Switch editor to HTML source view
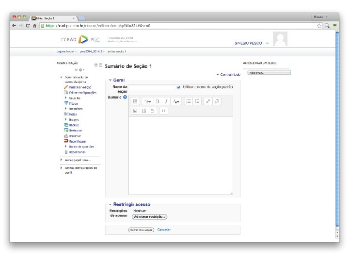Screen dimensions: 349x262 pyautogui.click(x=163, y=111)
